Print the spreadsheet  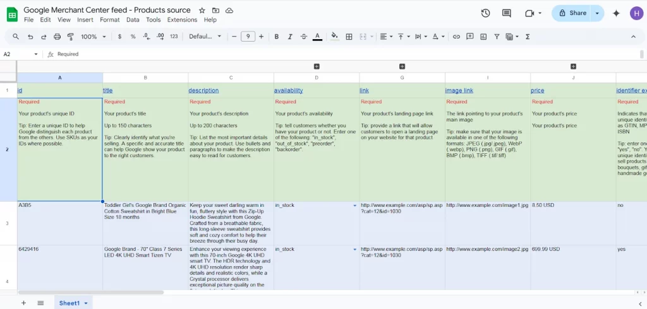(57, 37)
